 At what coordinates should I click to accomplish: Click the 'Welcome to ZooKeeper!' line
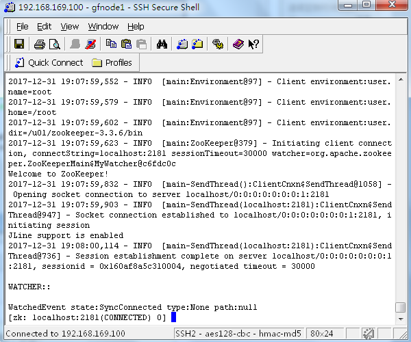point(58,174)
